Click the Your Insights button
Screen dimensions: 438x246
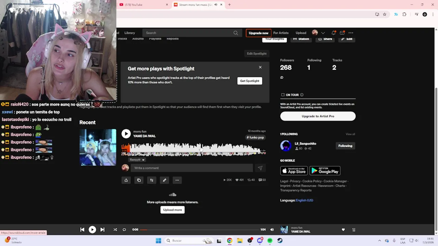274,39
